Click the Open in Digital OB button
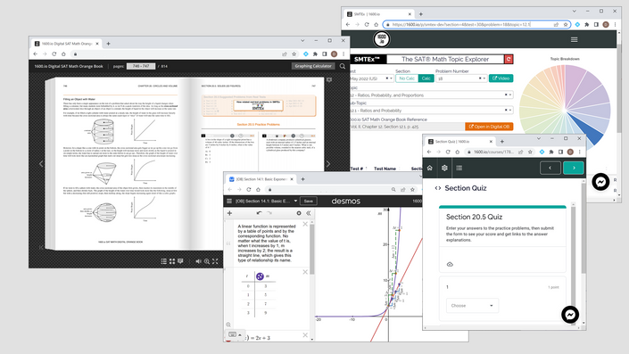 point(489,127)
